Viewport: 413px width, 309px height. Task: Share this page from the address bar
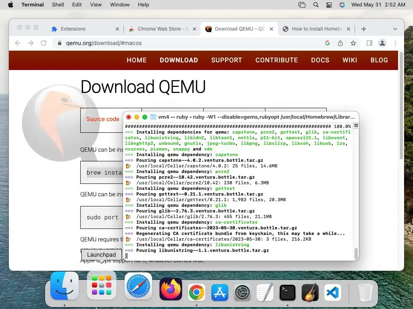coord(340,43)
